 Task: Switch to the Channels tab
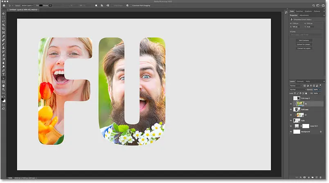coord(300,81)
